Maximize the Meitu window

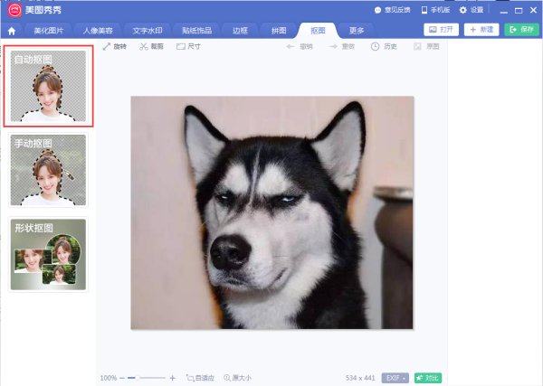coord(519,11)
